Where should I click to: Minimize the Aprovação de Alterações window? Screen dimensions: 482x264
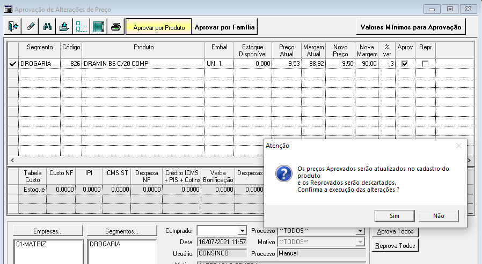tap(432, 9)
